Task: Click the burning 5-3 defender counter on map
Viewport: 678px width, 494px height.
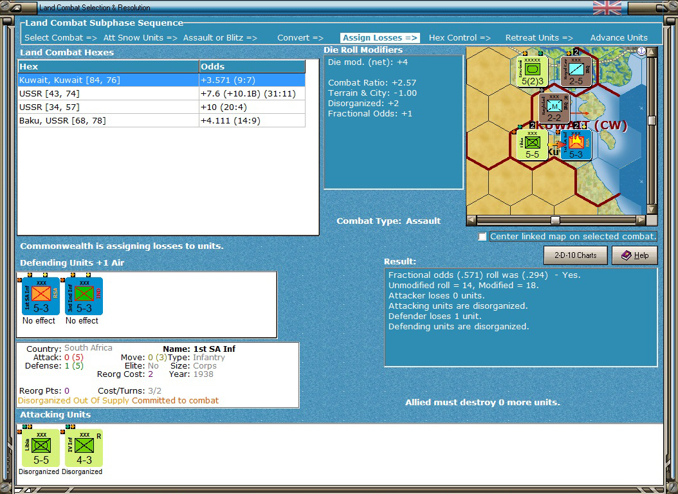Action: click(576, 145)
